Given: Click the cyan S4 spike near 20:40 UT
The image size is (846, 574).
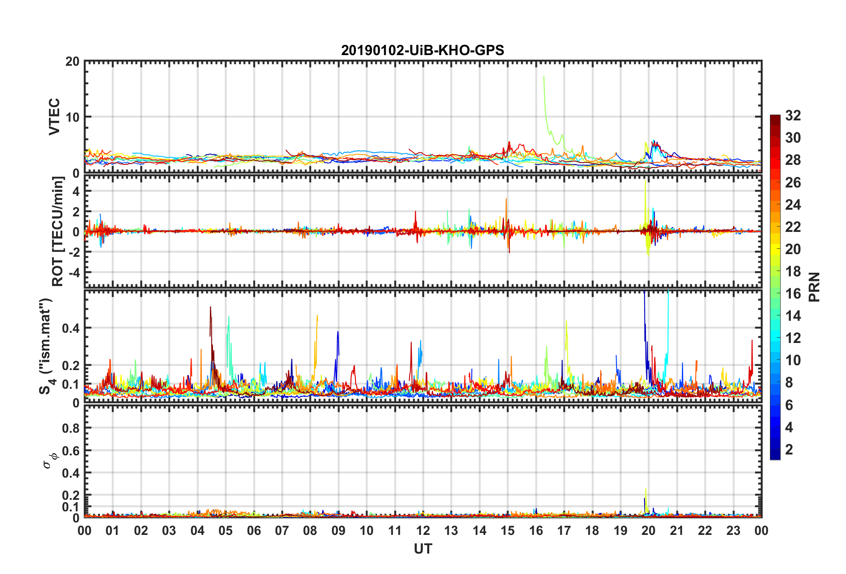Looking at the screenshot, I should point(667,329).
